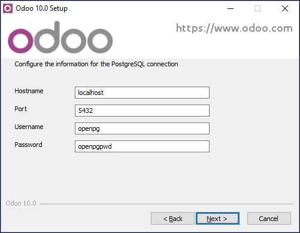300x233 pixels.
Task: Click the PostgreSQL connection heading text
Action: tap(96, 64)
